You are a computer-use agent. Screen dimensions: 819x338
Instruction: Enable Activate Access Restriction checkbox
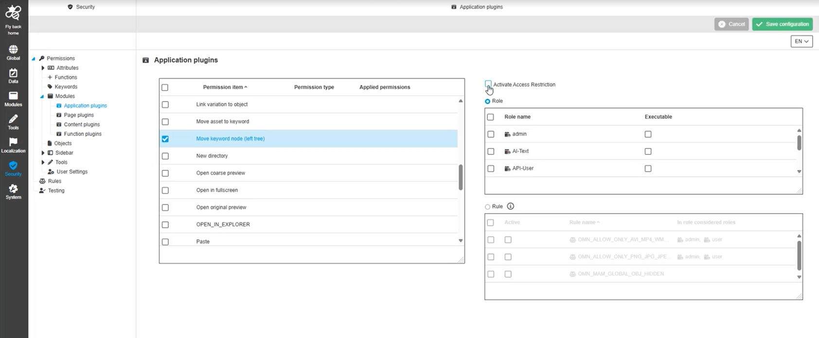tap(488, 84)
